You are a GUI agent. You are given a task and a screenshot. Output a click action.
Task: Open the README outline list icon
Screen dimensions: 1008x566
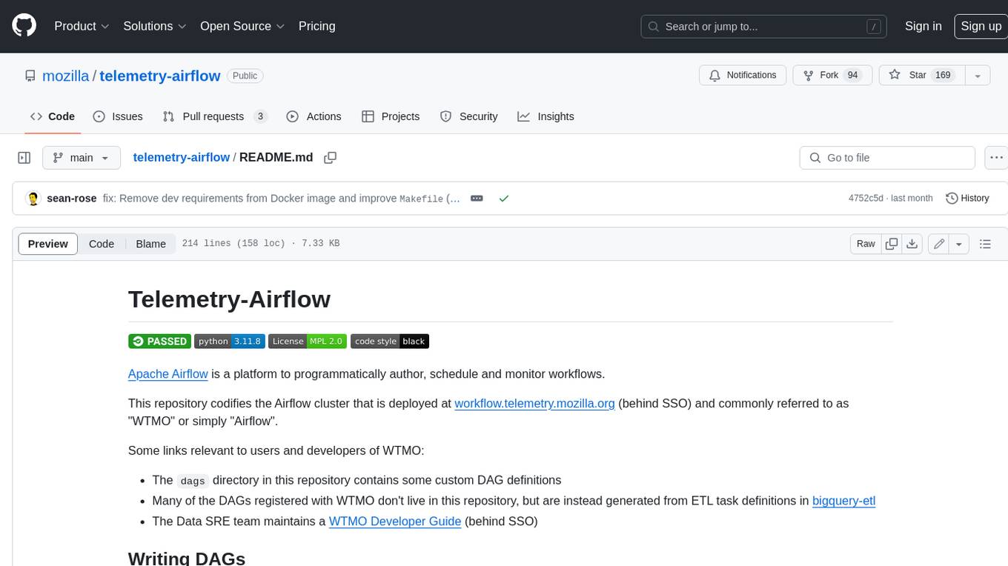pos(985,244)
